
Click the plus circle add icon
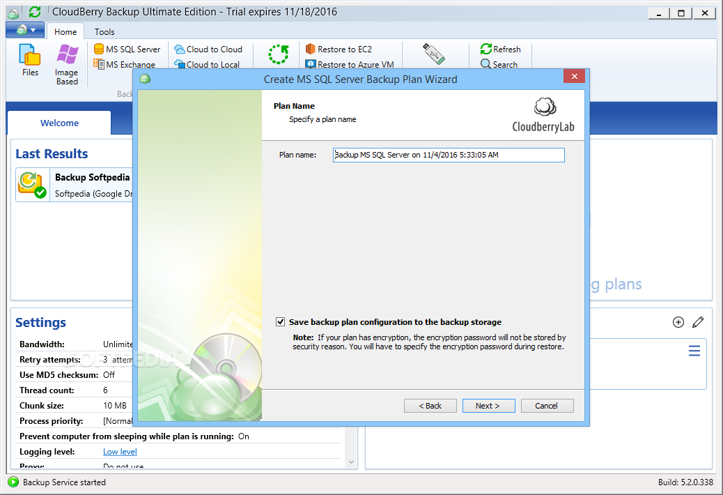(x=678, y=322)
